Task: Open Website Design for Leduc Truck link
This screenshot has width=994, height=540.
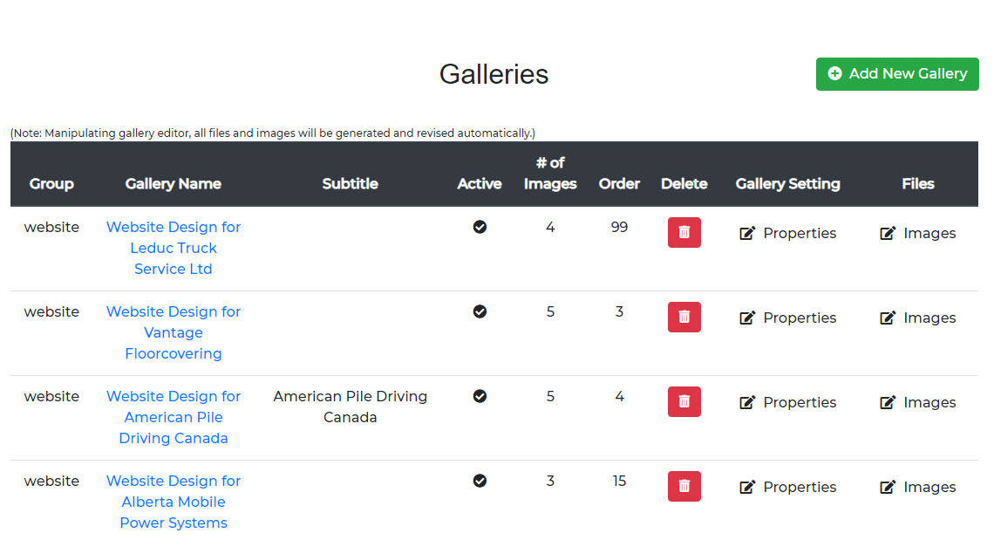Action: click(x=173, y=248)
